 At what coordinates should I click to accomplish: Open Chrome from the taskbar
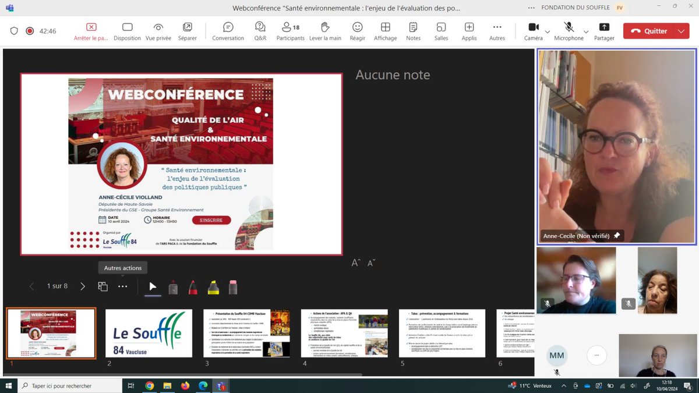coord(150,385)
